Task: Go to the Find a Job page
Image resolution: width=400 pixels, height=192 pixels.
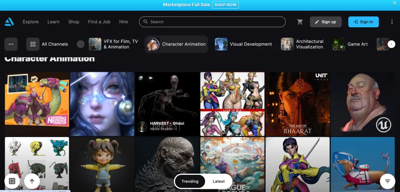Action: click(x=99, y=22)
